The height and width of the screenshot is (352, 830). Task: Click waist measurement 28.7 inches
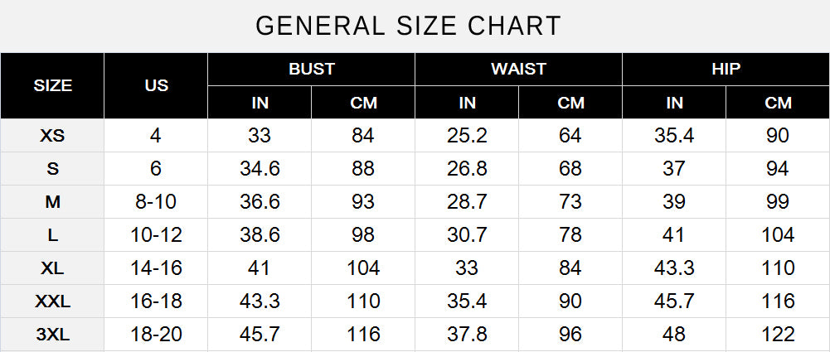click(x=467, y=202)
